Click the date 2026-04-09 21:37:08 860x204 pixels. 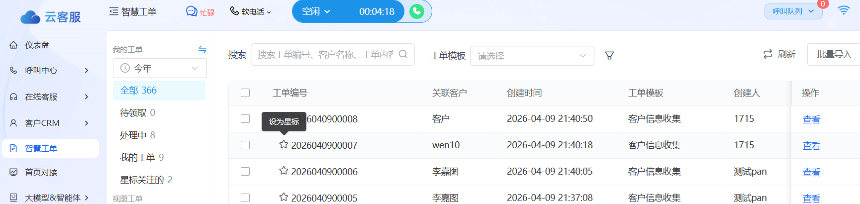(x=550, y=198)
